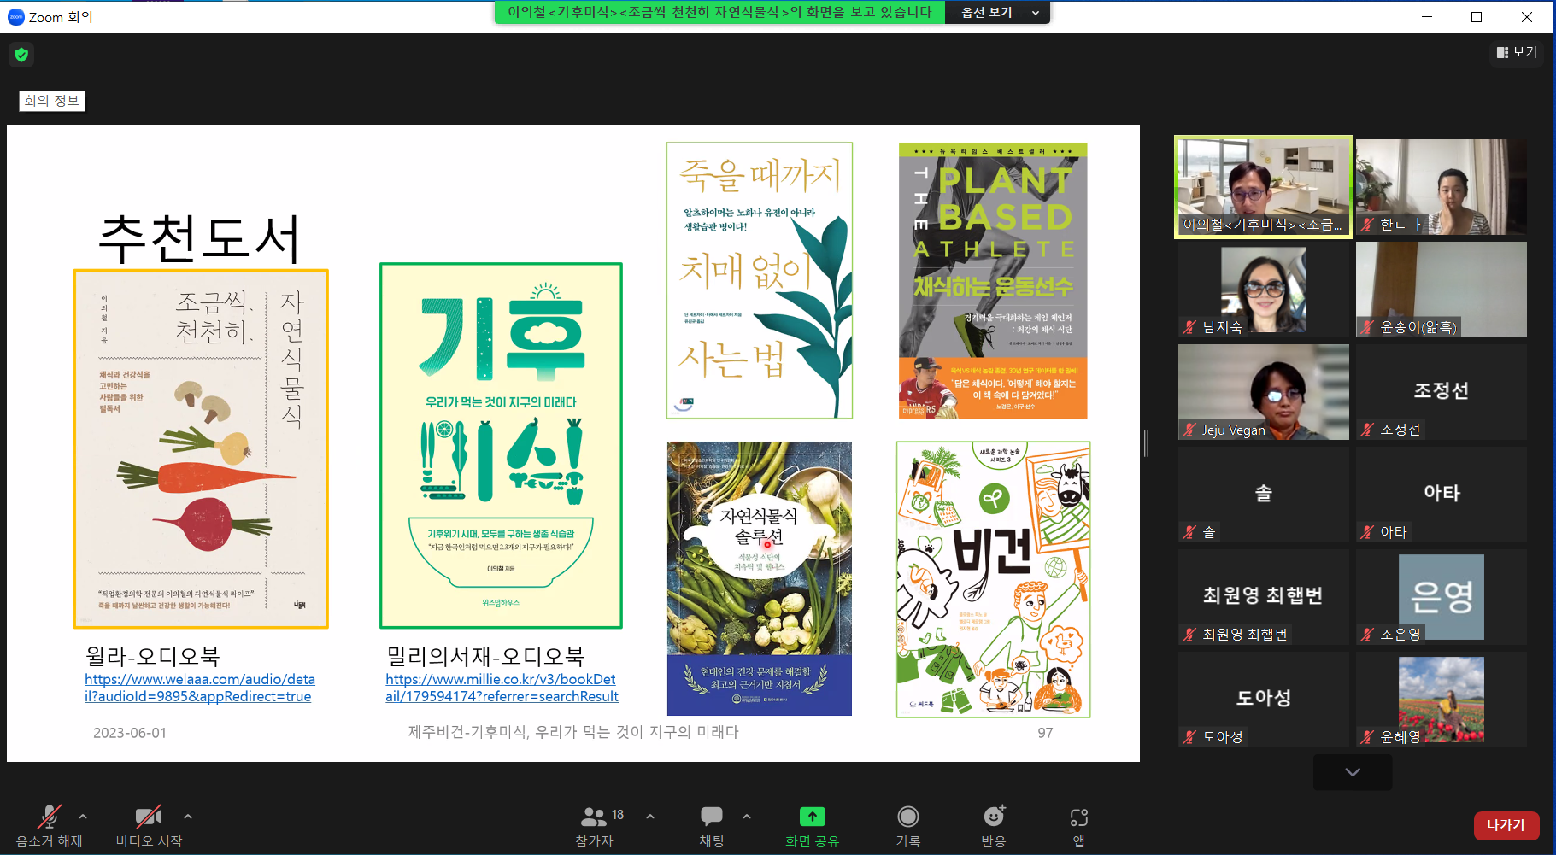Click the green 기후미식 book cover
The width and height of the screenshot is (1556, 855).
(501, 446)
